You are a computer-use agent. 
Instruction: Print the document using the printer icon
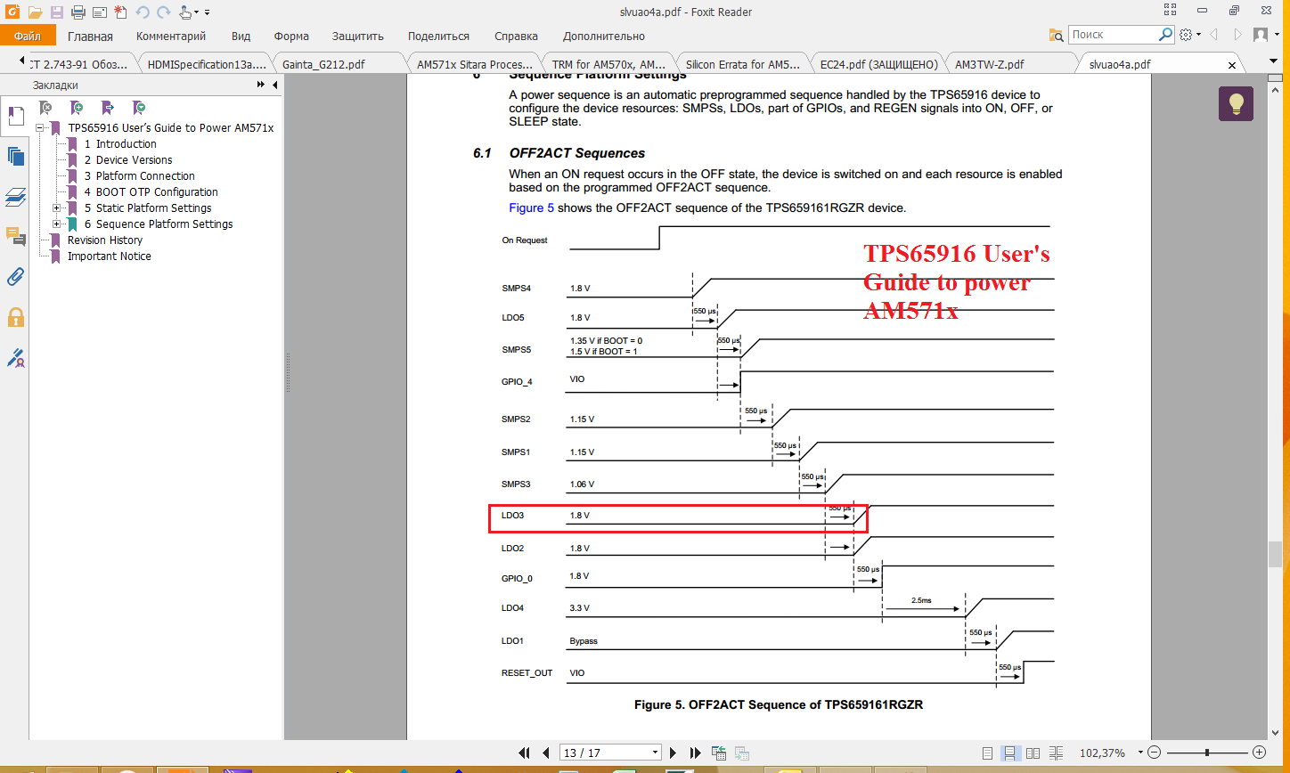(78, 12)
